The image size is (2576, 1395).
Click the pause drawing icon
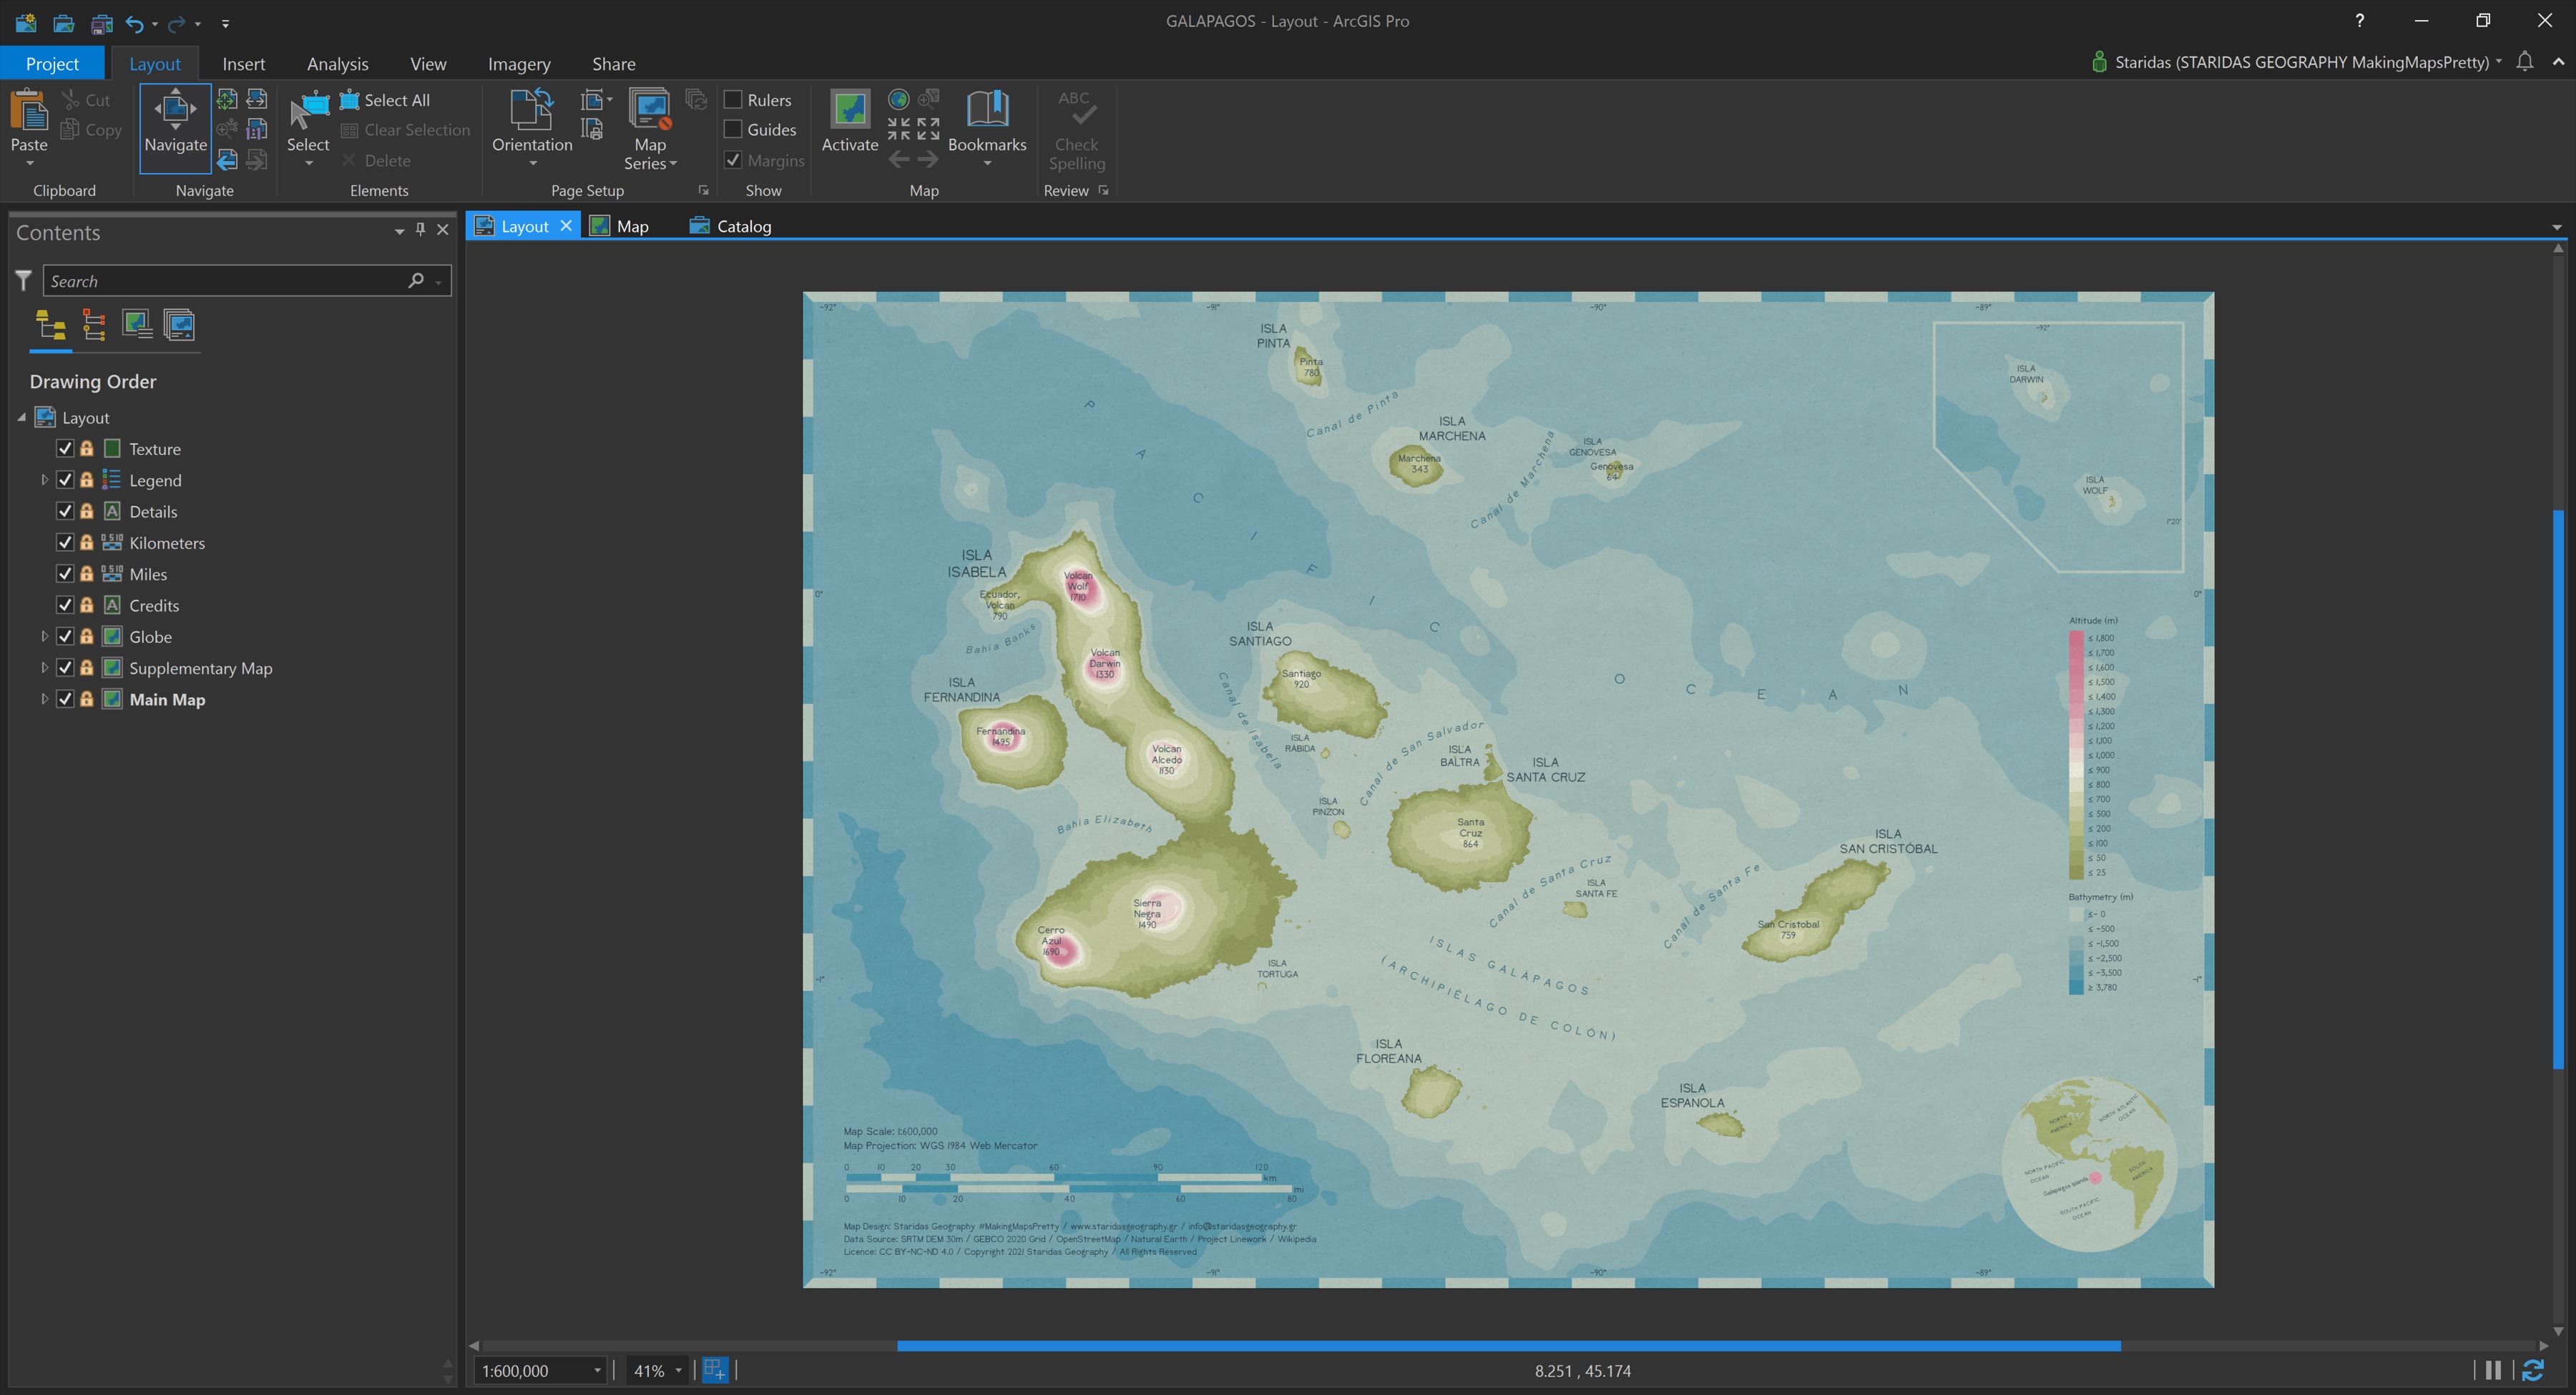pyautogui.click(x=2494, y=1370)
